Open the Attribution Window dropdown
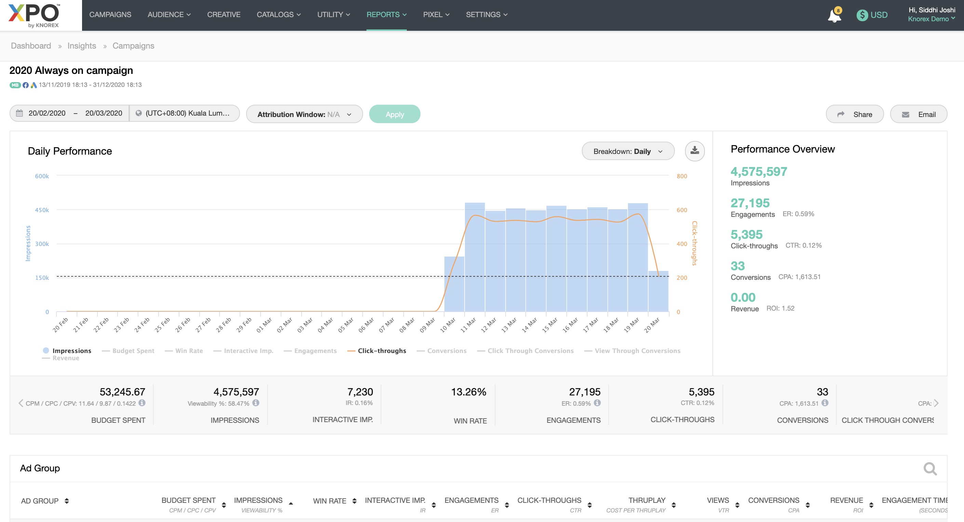 click(x=304, y=114)
